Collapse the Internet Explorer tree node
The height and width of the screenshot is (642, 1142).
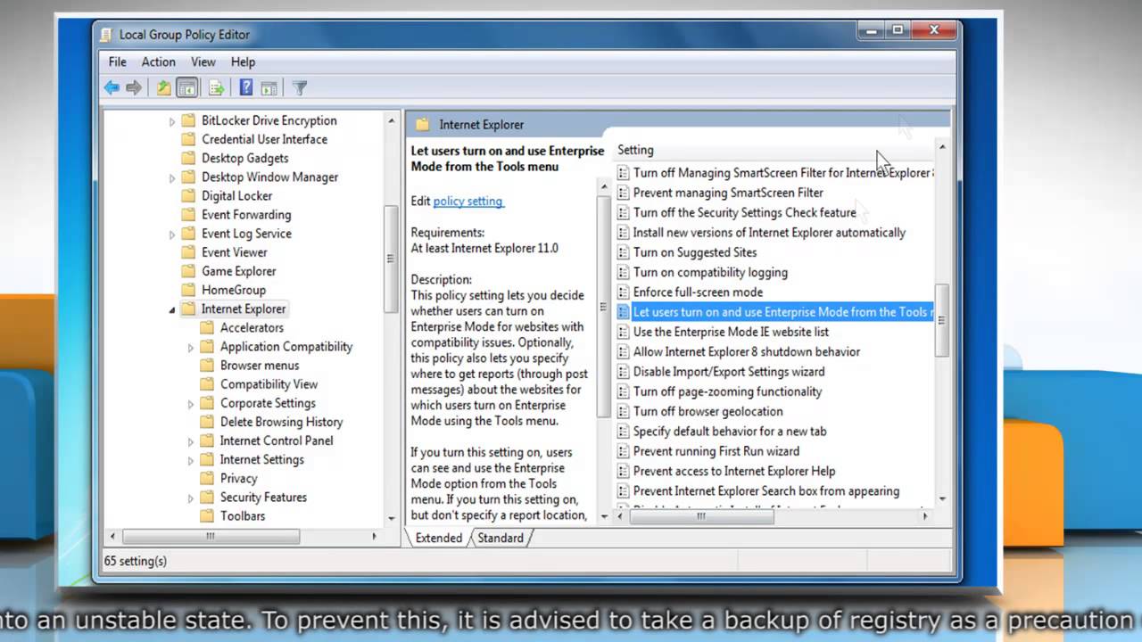pyautogui.click(x=172, y=309)
